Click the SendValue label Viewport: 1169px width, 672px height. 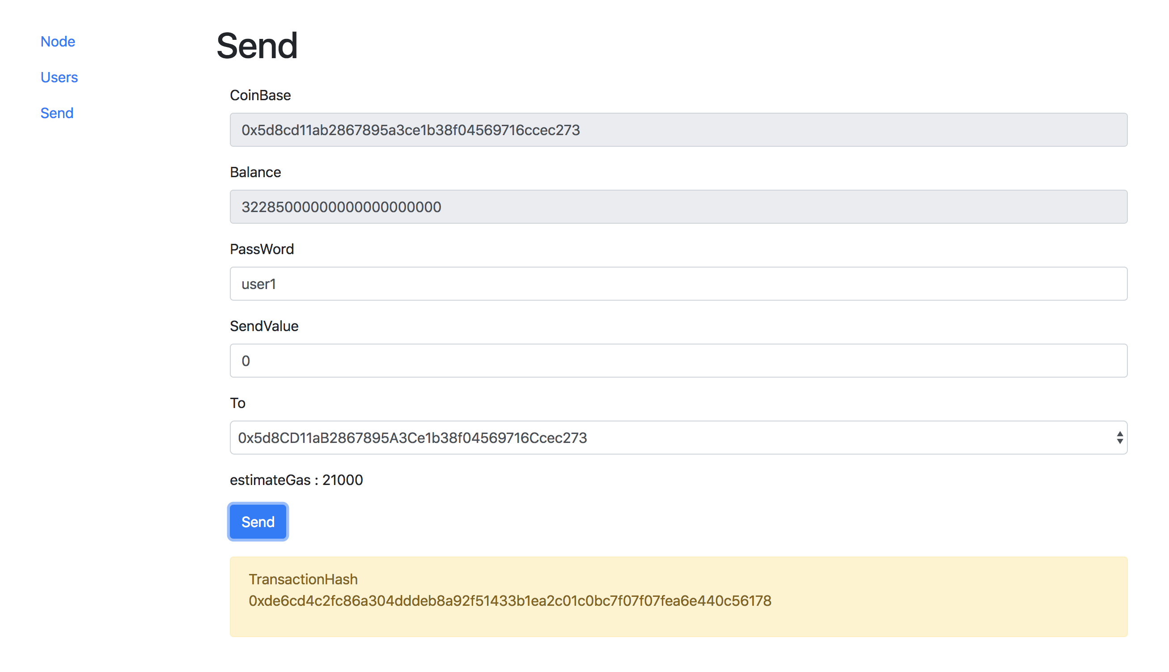(264, 326)
